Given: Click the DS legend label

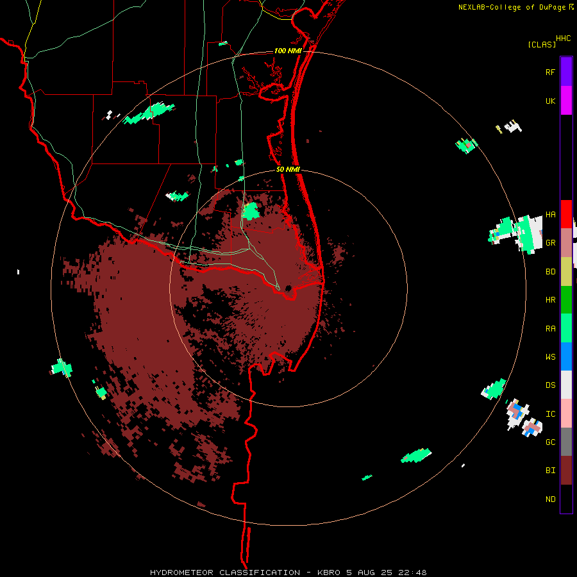Looking at the screenshot, I should point(550,385).
